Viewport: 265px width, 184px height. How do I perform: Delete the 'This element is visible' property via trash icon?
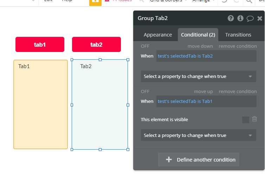(x=254, y=119)
